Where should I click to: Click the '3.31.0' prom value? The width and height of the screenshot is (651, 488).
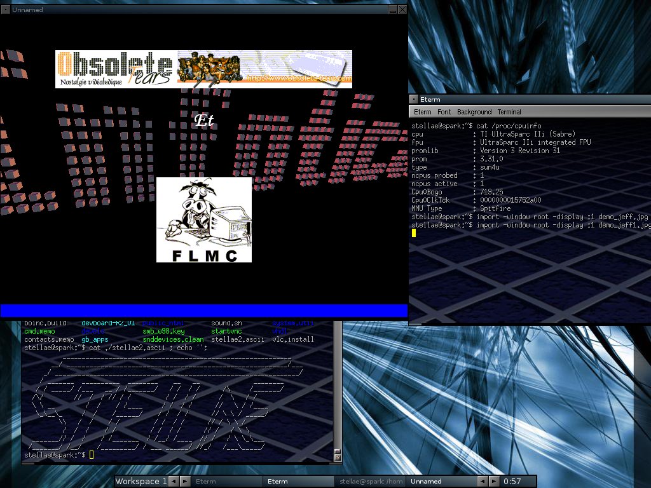coord(491,159)
